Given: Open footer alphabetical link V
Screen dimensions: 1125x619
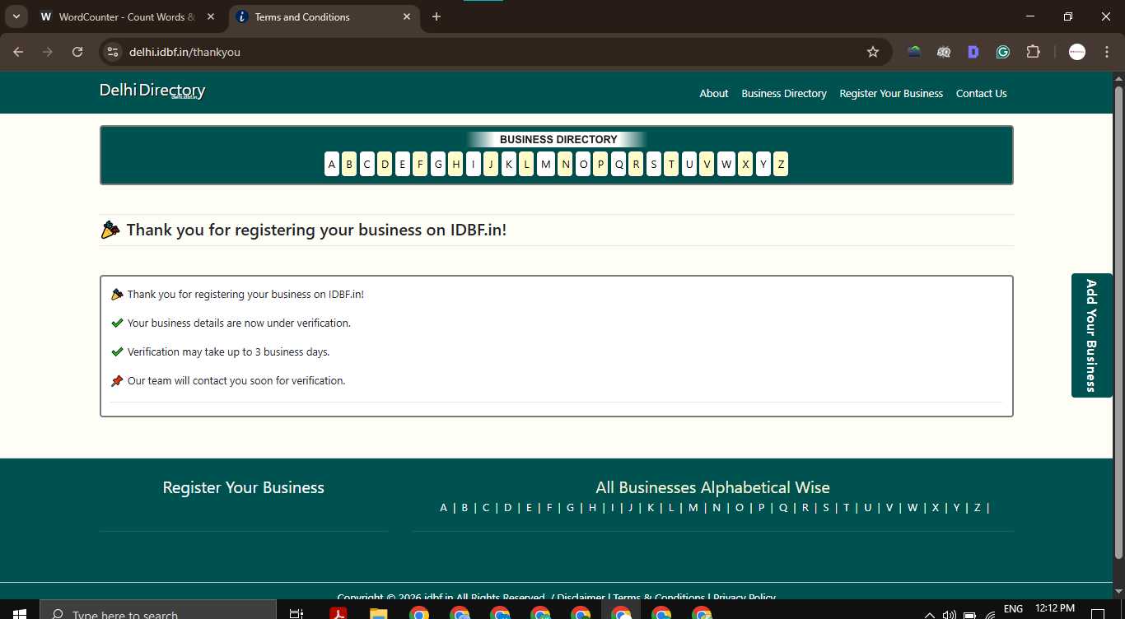Looking at the screenshot, I should [889, 508].
